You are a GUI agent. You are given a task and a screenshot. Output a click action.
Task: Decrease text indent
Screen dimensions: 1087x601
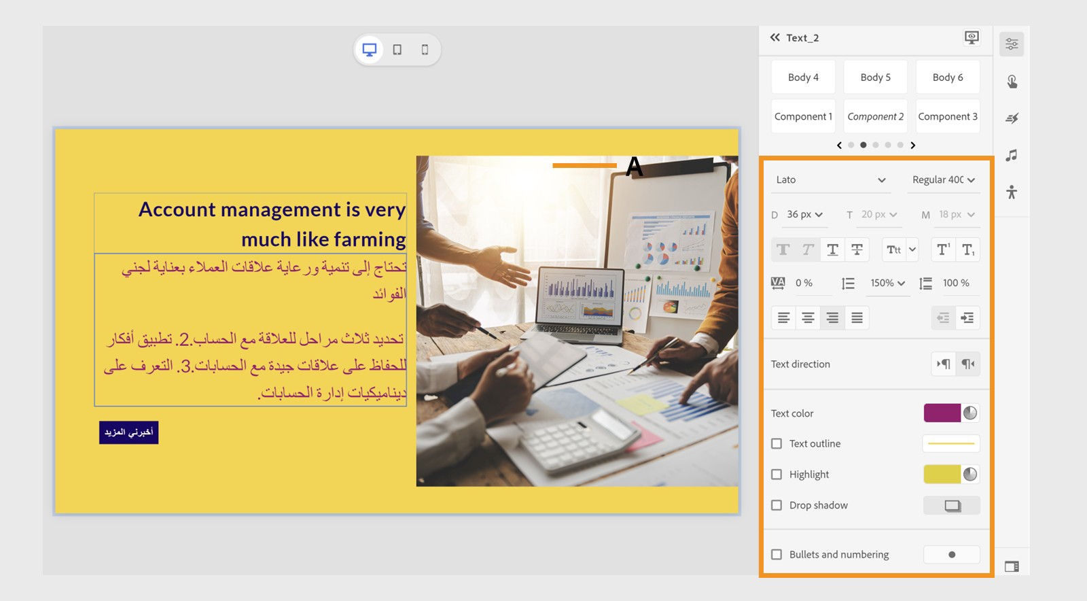tap(943, 317)
